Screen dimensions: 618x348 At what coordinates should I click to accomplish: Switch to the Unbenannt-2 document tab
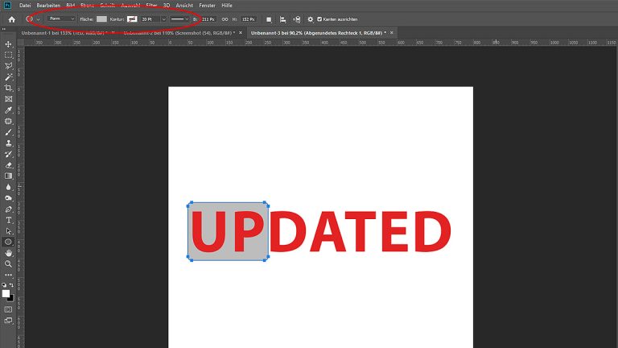(179, 33)
